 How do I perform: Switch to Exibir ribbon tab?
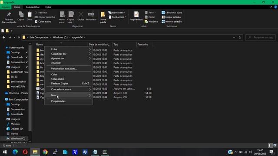click(x=48, y=7)
